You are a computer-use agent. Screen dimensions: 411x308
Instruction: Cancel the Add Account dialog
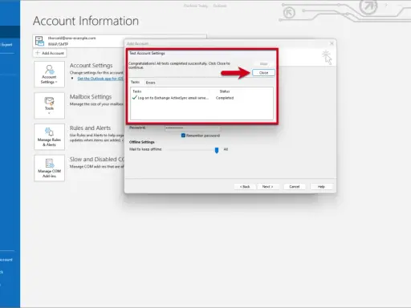tap(295, 187)
